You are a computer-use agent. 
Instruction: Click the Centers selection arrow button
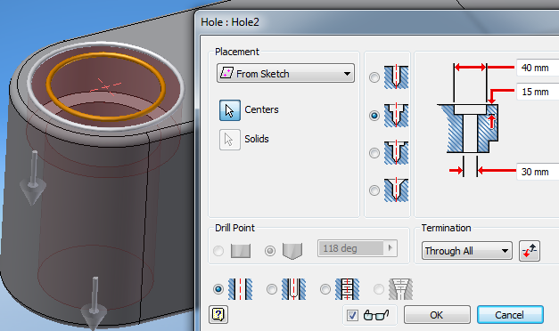point(230,110)
